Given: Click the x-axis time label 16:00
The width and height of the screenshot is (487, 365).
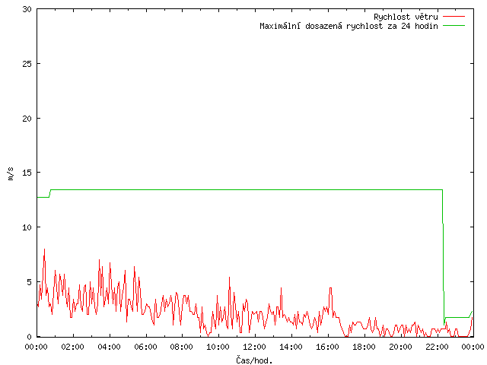Looking at the screenshot, I should coord(327,347).
